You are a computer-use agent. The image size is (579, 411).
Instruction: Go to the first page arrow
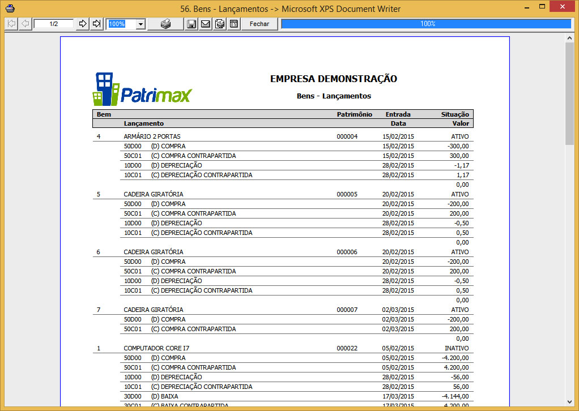click(x=11, y=24)
